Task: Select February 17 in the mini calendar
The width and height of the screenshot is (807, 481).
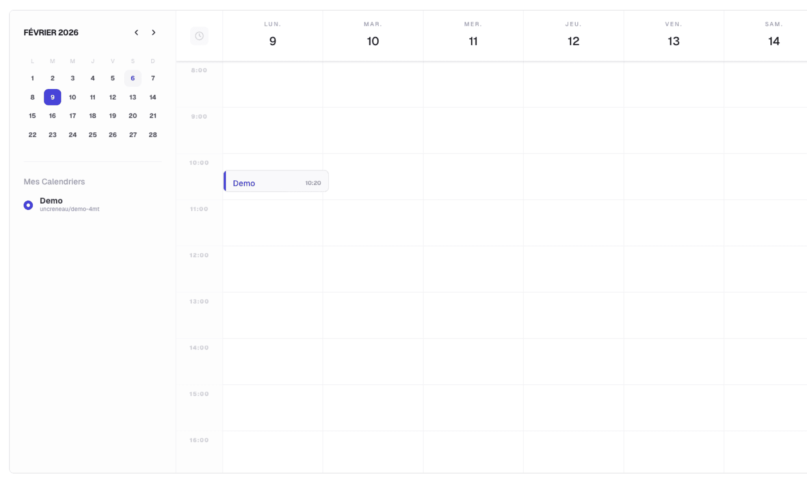Action: click(73, 116)
